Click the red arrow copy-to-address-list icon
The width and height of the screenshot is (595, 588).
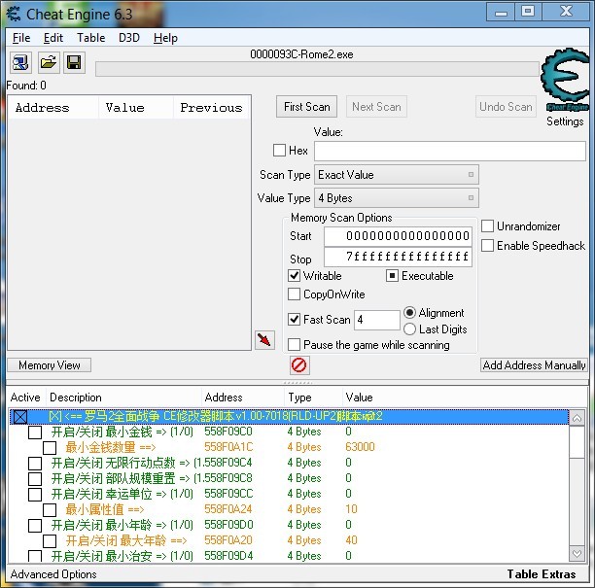(x=264, y=339)
